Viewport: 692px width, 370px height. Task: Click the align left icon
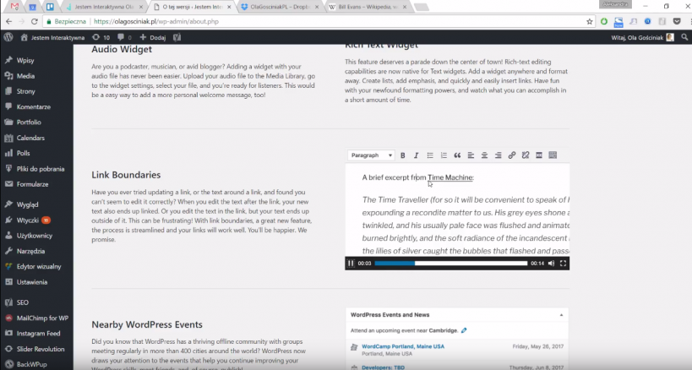click(x=471, y=155)
